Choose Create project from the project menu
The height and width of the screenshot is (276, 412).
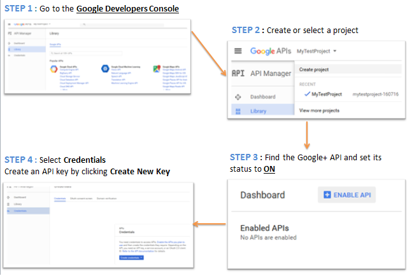point(314,70)
